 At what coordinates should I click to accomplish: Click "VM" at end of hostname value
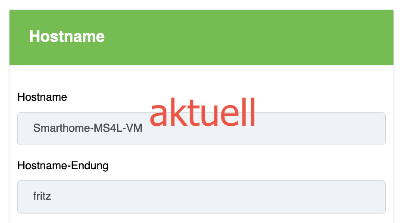tap(135, 128)
